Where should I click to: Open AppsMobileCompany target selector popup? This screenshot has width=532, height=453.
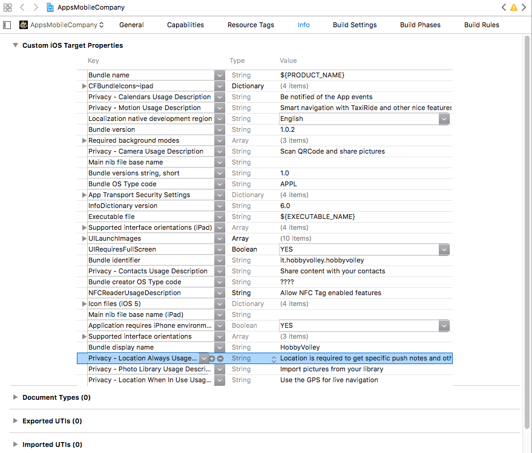coord(62,25)
